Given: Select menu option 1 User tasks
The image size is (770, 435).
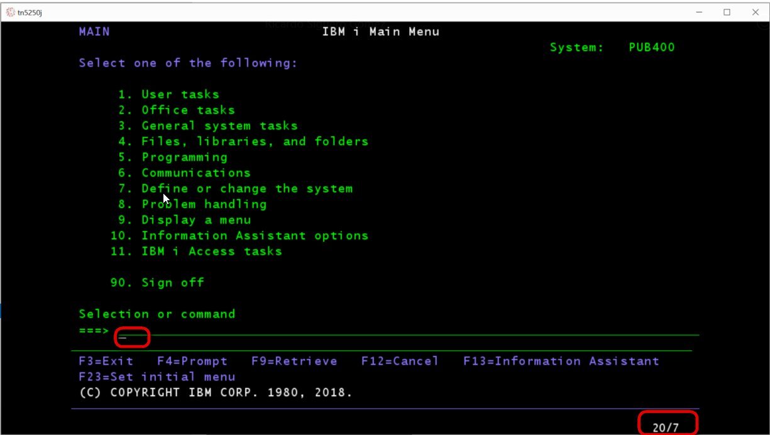Looking at the screenshot, I should click(x=180, y=94).
